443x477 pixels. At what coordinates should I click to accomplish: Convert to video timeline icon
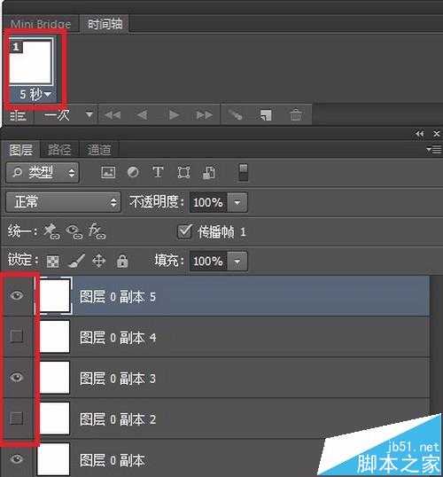tap(18, 115)
